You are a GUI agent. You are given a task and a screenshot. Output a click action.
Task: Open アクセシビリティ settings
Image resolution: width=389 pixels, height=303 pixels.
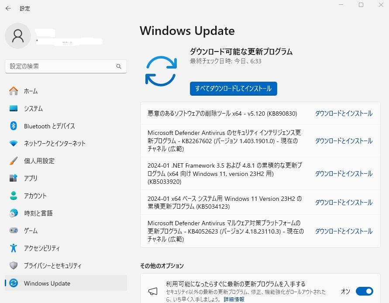click(x=66, y=248)
